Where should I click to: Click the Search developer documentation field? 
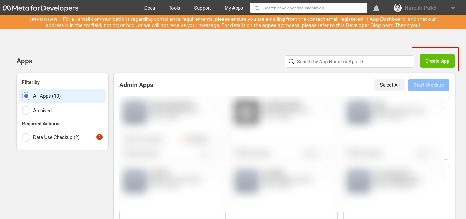coord(312,8)
